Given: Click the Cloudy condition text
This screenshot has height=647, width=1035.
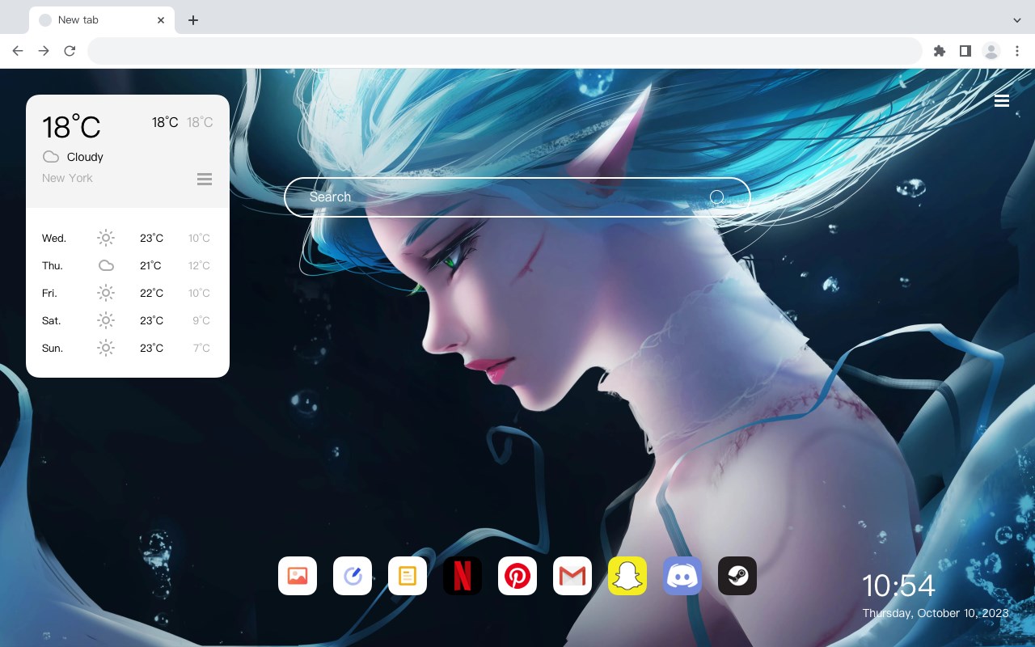Looking at the screenshot, I should 85,157.
